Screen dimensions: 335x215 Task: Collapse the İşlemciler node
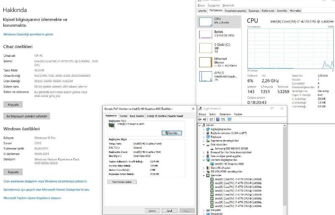[204, 175]
